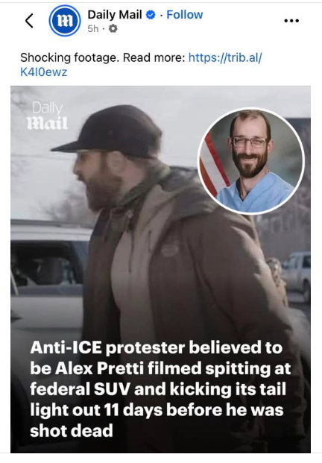
Task: Open the Daily Mail profile picture
Action: pyautogui.click(x=65, y=21)
